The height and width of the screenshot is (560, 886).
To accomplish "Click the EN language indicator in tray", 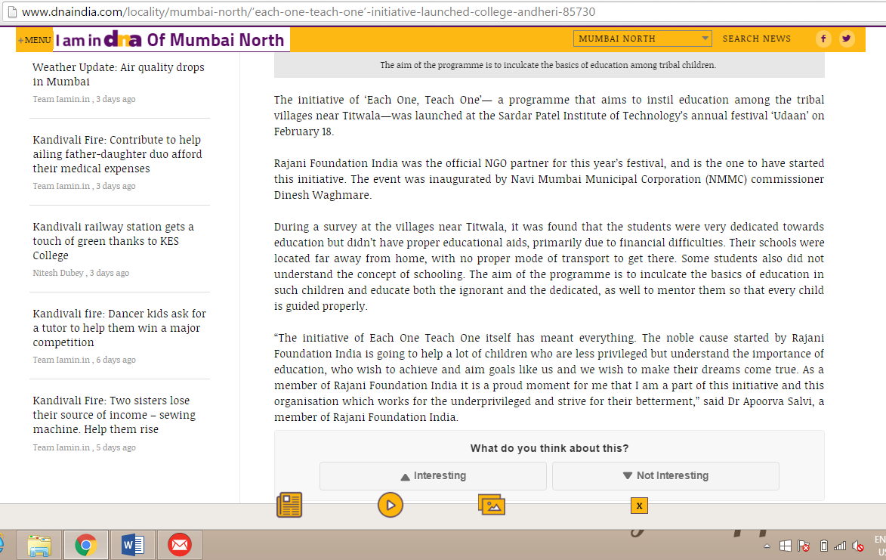I will tap(880, 540).
